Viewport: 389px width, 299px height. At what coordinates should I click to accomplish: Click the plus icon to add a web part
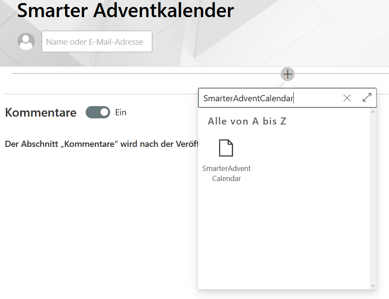click(x=288, y=74)
